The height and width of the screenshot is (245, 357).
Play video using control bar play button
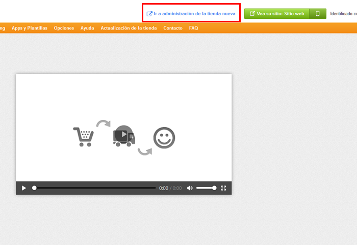[x=23, y=188]
